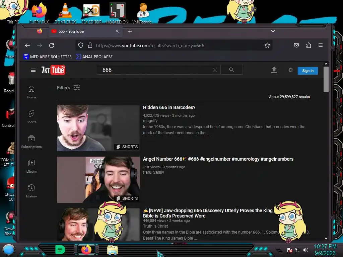This screenshot has width=343, height=257.
Task: Open Jaw-dropping 666 Discovery video title
Action: tap(208, 213)
